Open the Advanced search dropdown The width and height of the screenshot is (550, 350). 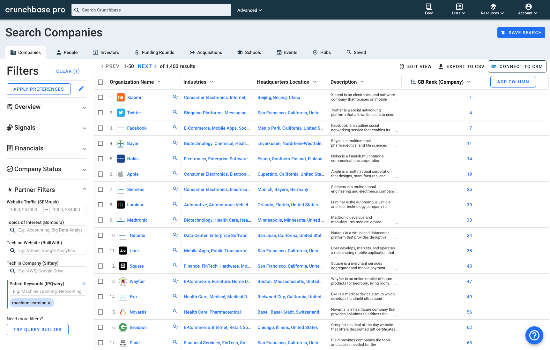249,10
